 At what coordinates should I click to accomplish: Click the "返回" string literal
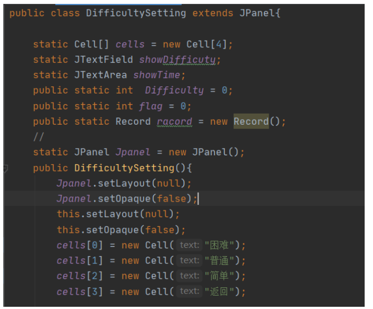pyautogui.click(x=219, y=291)
